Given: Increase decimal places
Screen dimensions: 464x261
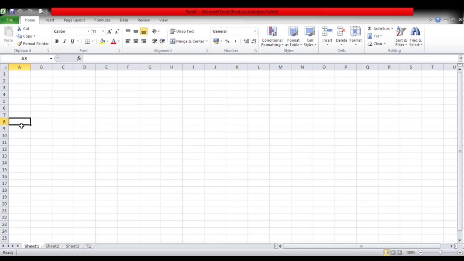Looking at the screenshot, I should pyautogui.click(x=246, y=41).
